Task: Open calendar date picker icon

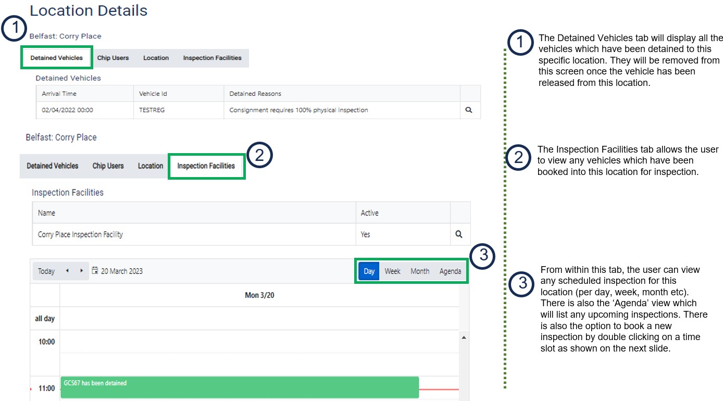Action: click(x=95, y=271)
